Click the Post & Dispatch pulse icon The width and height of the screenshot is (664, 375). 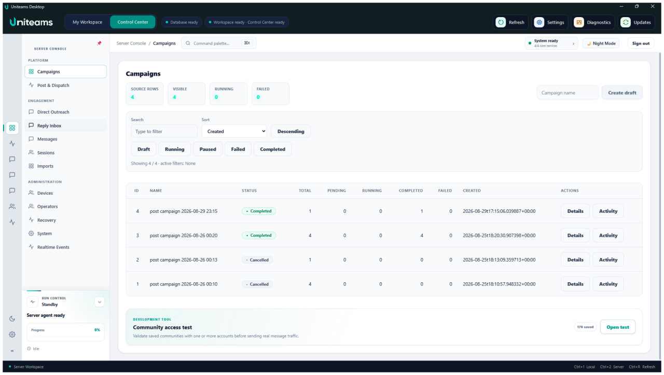click(31, 85)
